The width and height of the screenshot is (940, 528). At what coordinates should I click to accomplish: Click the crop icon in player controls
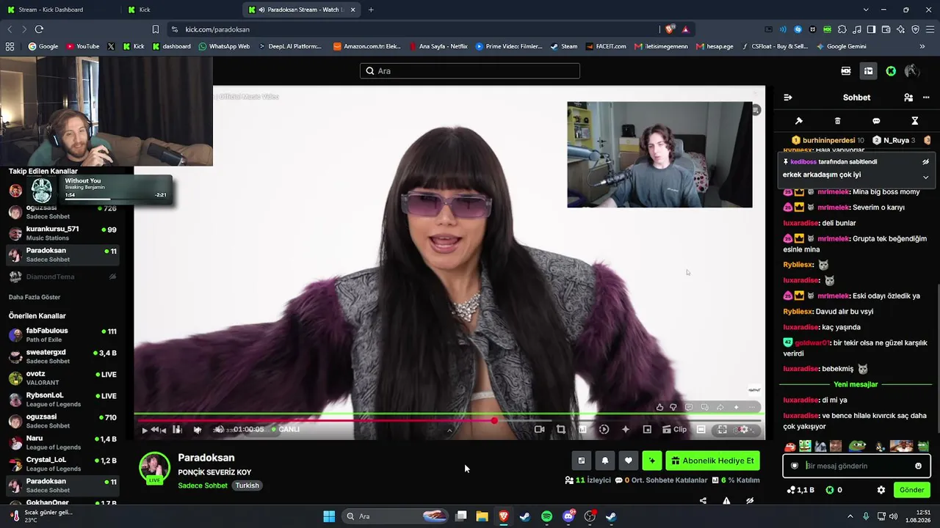coord(561,430)
